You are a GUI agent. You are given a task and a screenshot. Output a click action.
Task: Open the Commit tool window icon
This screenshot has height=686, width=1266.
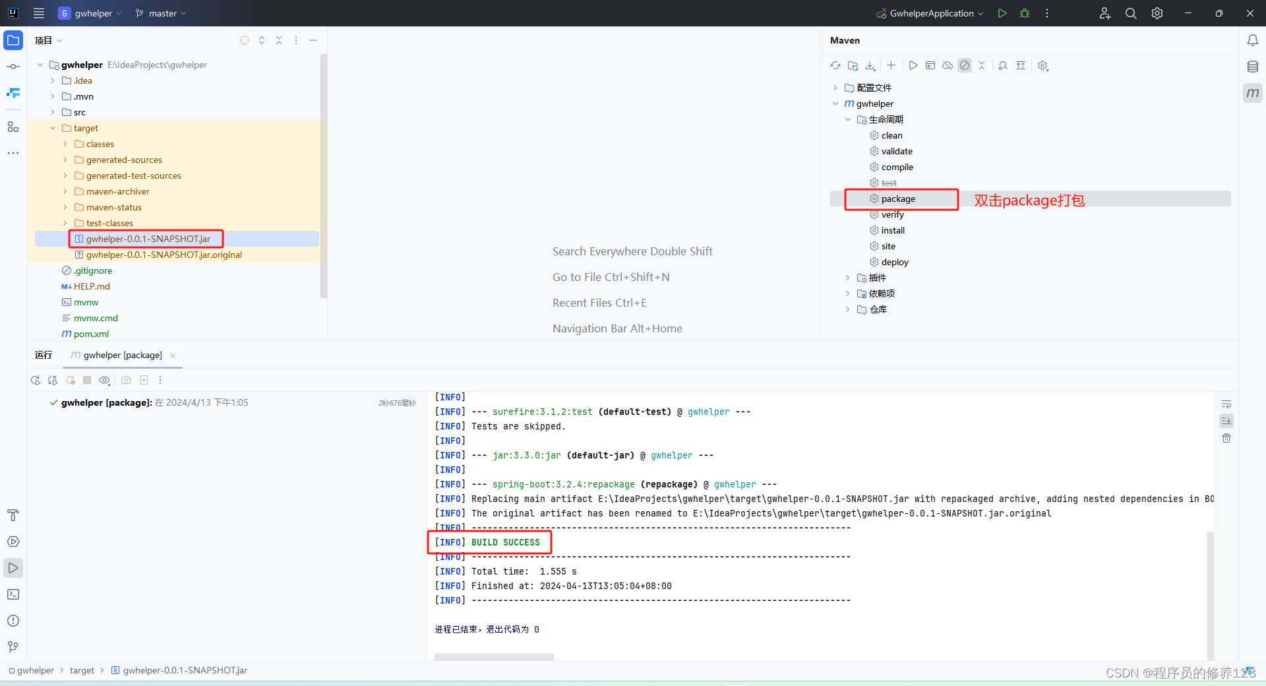coord(13,66)
